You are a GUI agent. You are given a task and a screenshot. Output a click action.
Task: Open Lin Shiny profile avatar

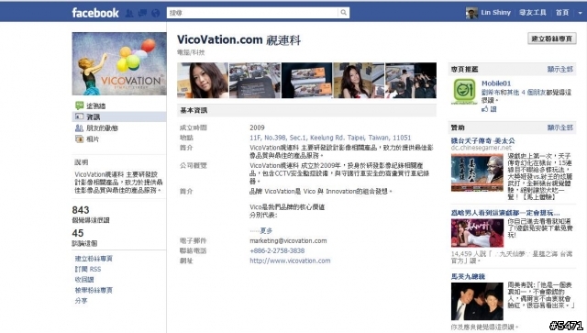point(471,13)
